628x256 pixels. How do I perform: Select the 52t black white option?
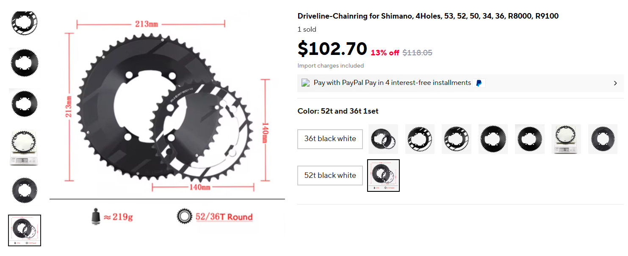pyautogui.click(x=330, y=175)
